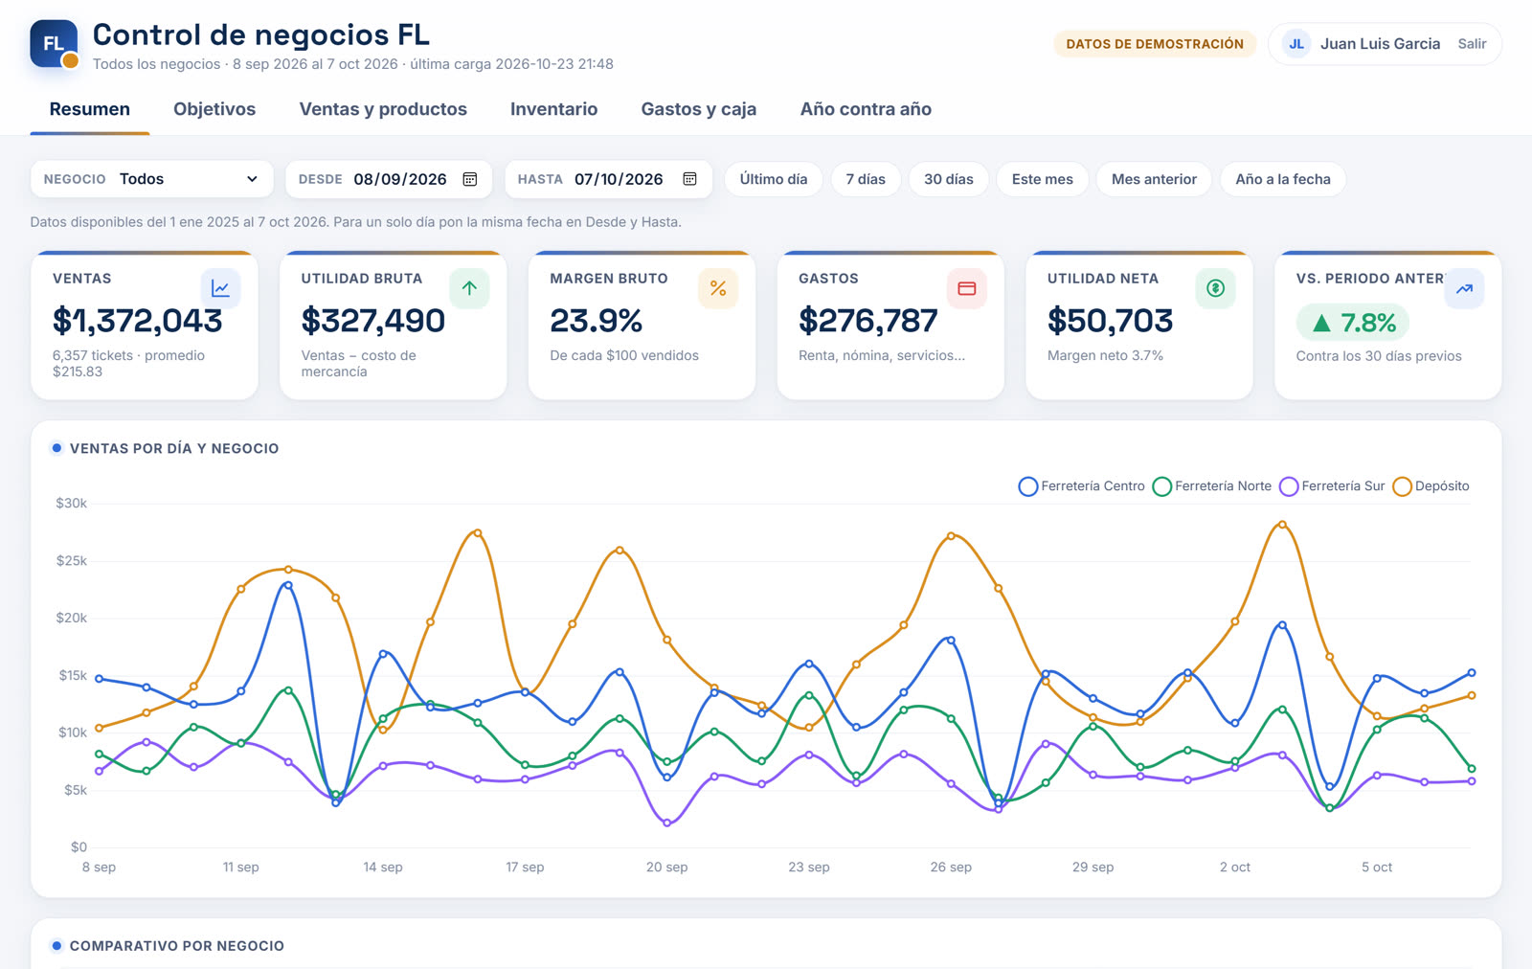Toggle Ferretería Sur series in chart legend
The height and width of the screenshot is (969, 1532).
click(1332, 486)
